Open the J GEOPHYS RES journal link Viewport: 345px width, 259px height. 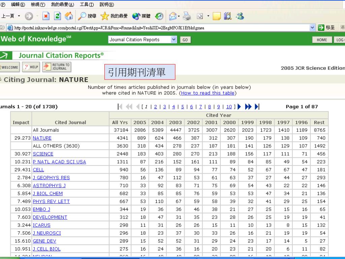[x=51, y=178]
